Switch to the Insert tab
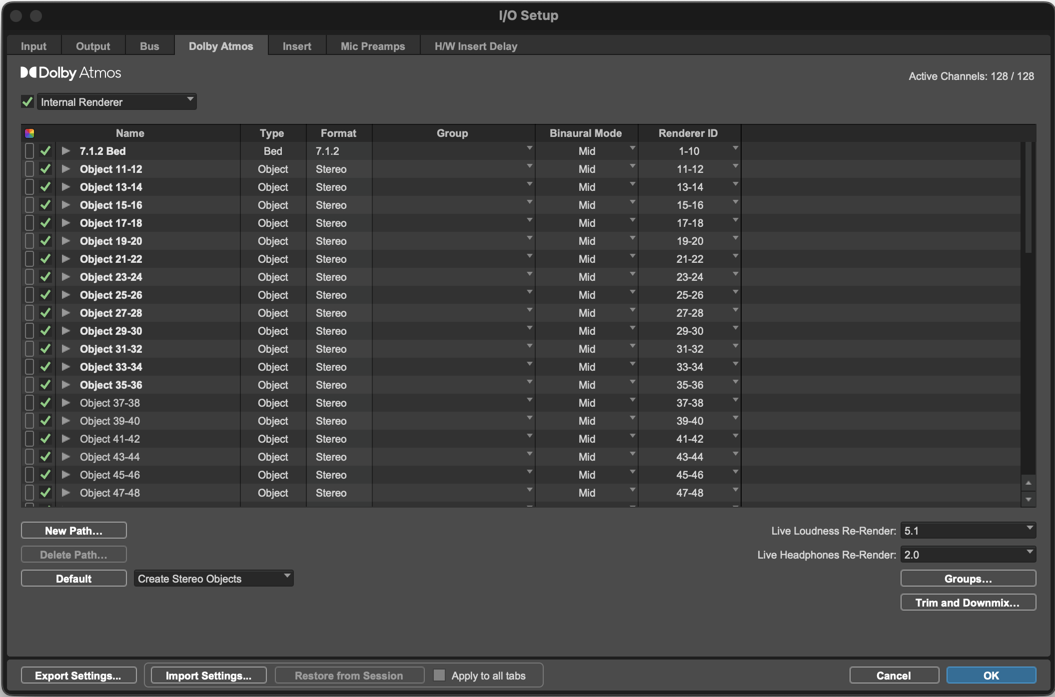 [297, 46]
